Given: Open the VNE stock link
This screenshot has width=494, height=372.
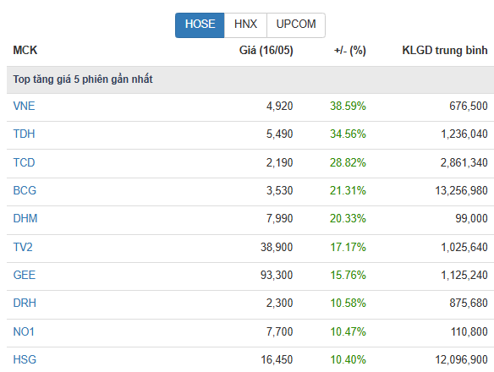Looking at the screenshot, I should tap(24, 107).
